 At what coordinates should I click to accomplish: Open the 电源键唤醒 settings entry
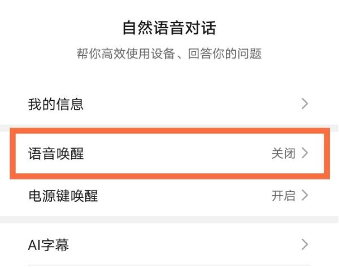(169, 196)
